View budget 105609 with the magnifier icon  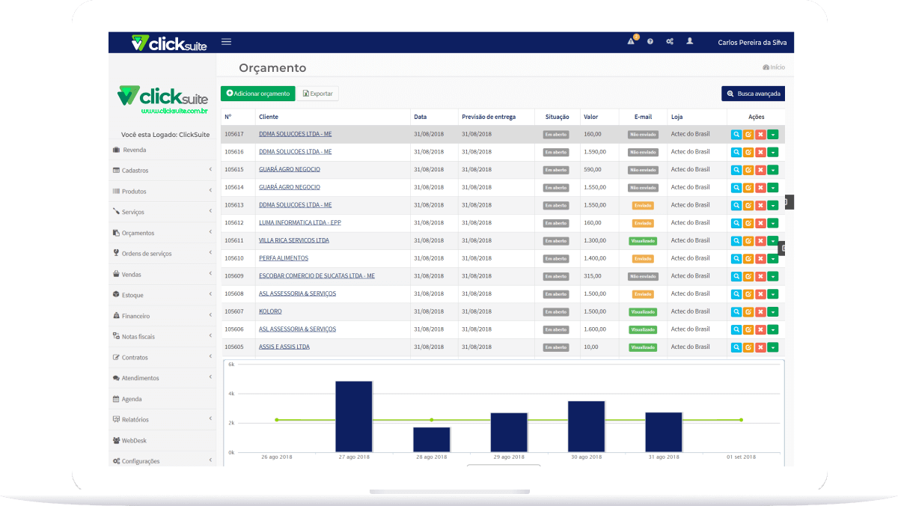(x=736, y=276)
